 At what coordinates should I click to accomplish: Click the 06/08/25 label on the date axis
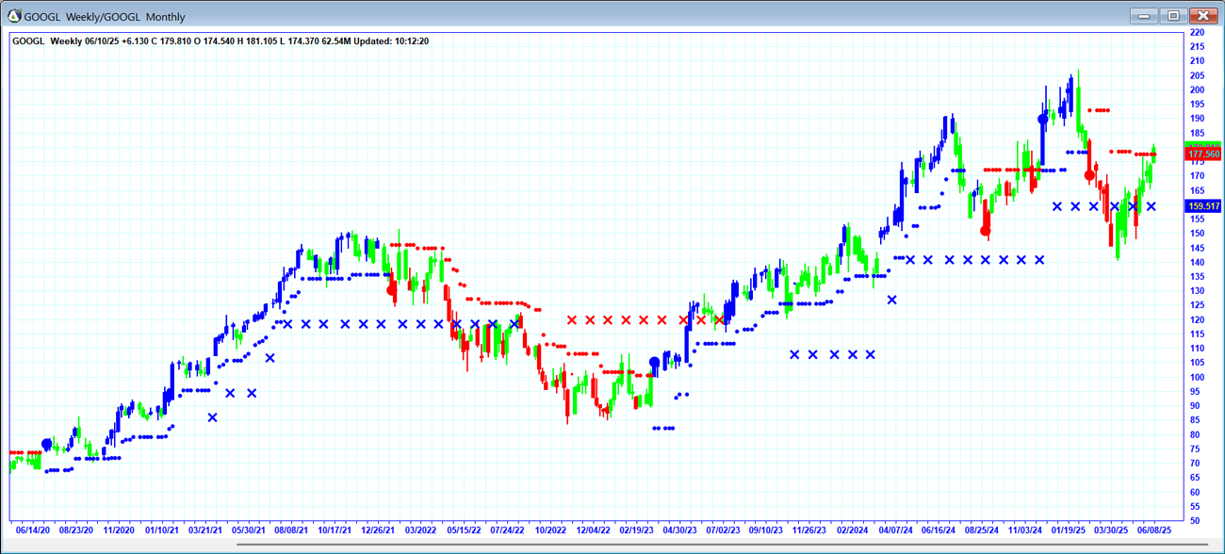point(1153,530)
